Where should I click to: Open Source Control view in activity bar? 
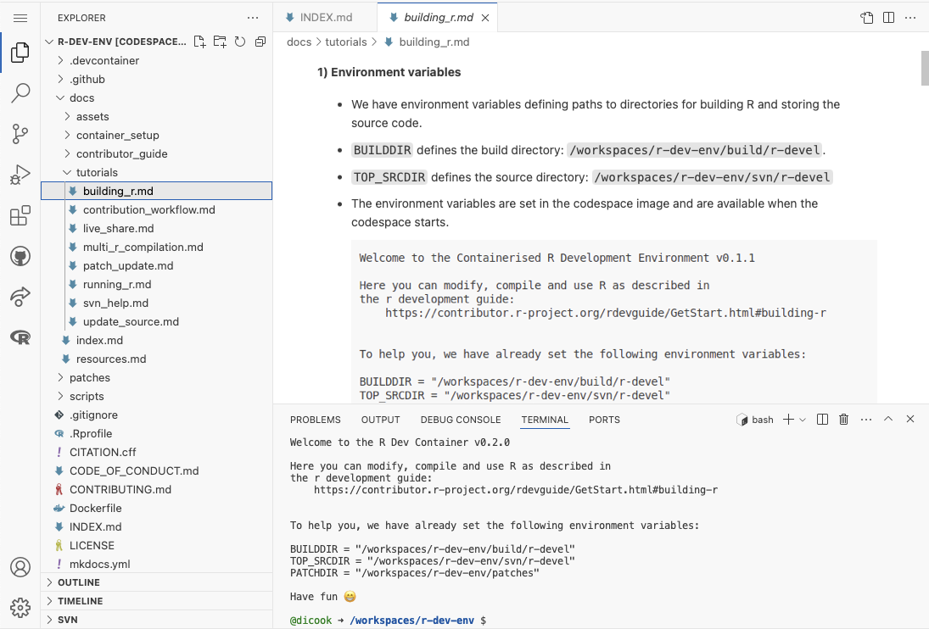pos(20,133)
